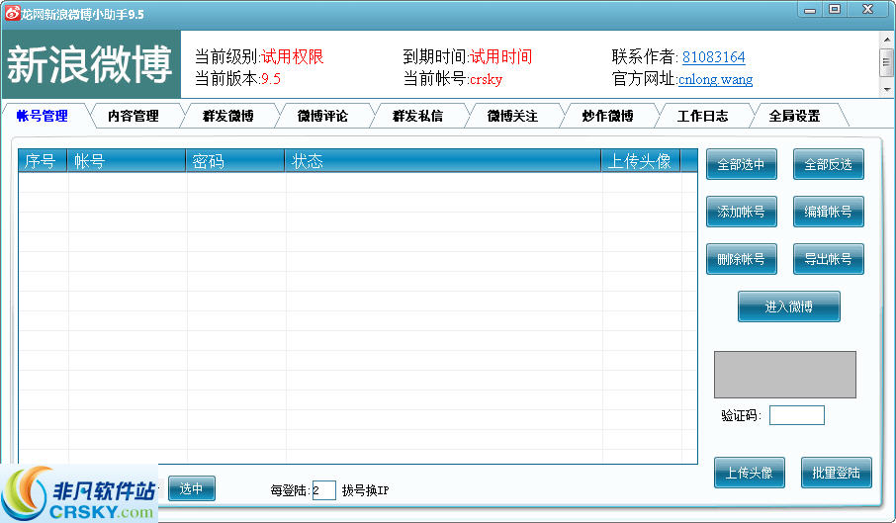The image size is (896, 523).
Task: Switch to the 帐号管理 tab
Action: (x=43, y=116)
